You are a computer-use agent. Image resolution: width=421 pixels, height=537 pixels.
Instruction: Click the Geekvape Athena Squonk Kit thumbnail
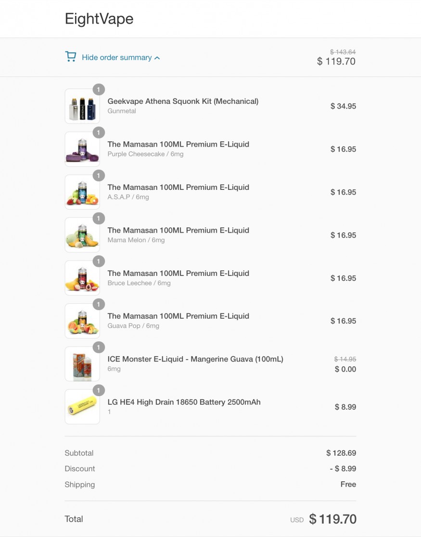(x=82, y=106)
